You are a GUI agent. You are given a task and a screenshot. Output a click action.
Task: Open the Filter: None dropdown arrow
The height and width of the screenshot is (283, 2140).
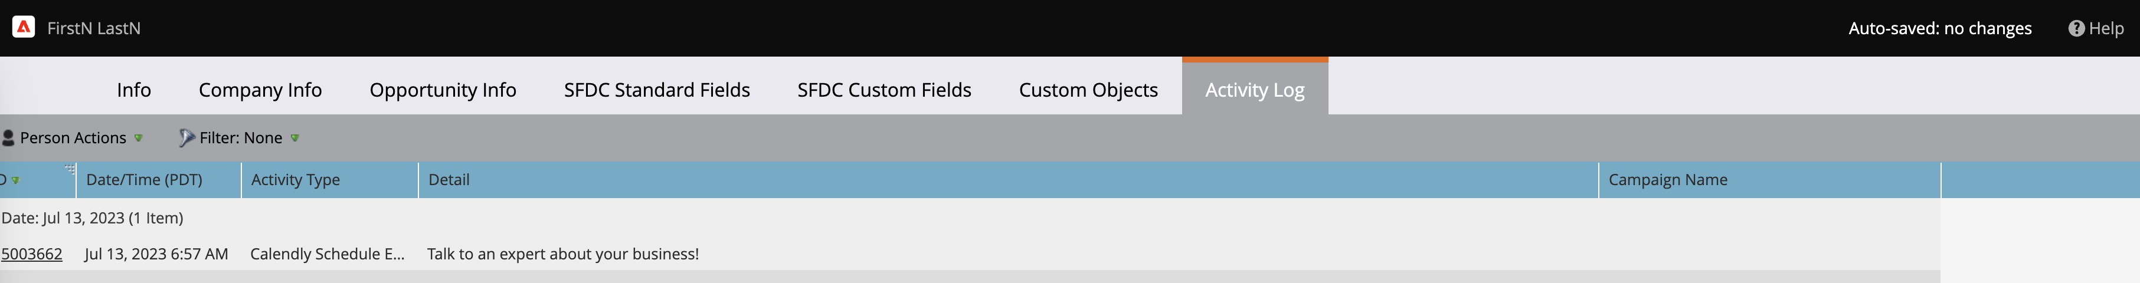pos(295,138)
